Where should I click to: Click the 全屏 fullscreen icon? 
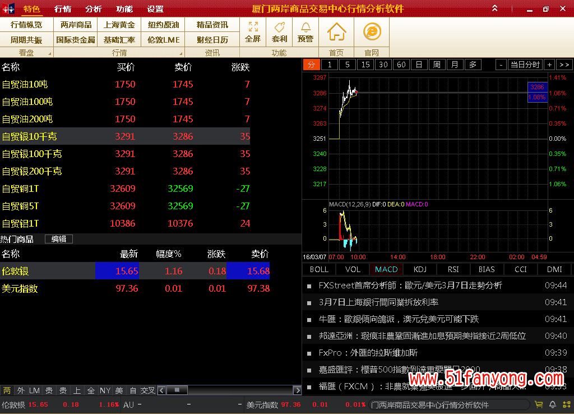click(253, 32)
